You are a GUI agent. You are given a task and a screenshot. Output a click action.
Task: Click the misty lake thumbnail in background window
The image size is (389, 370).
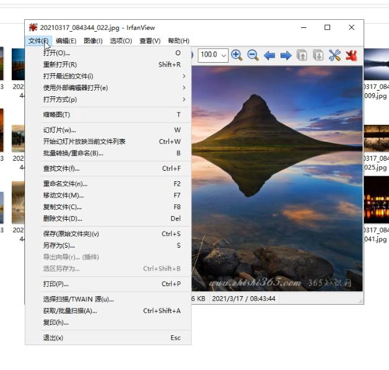click(x=377, y=64)
